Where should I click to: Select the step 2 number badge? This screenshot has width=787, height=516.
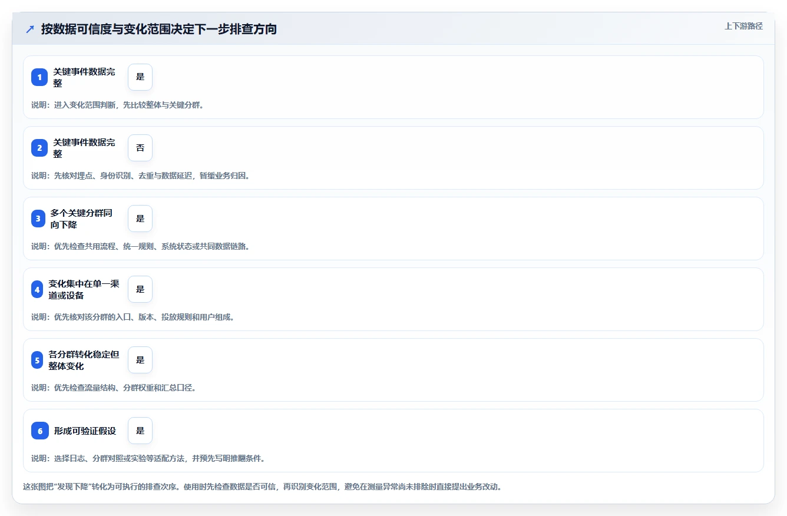click(x=39, y=148)
